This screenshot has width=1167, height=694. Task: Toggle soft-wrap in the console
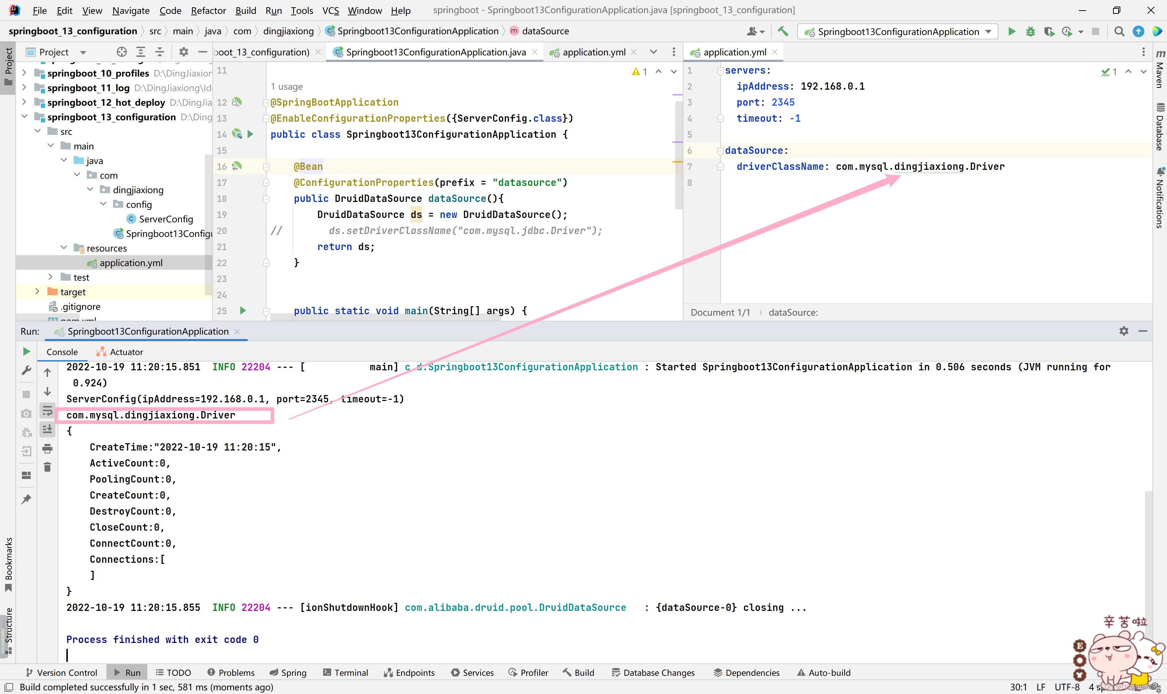47,410
